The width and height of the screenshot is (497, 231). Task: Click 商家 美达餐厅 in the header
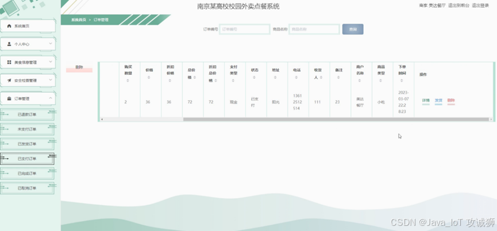432,5
